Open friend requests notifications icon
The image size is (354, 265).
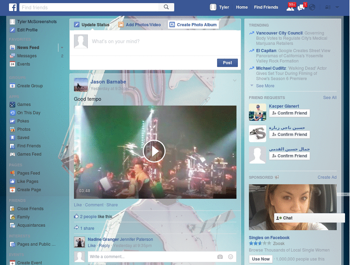[x=290, y=8]
